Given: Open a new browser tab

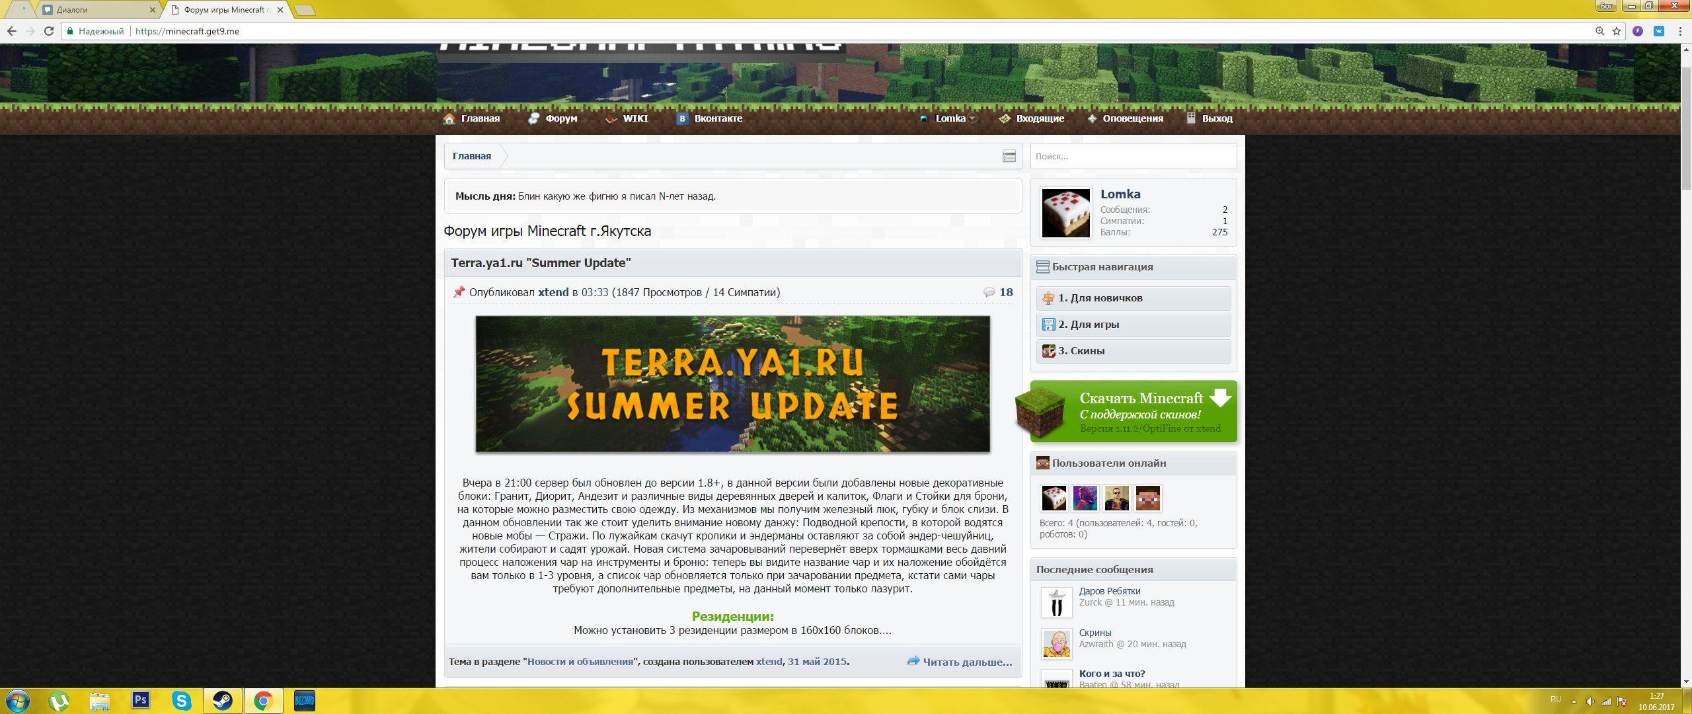Looking at the screenshot, I should [304, 10].
